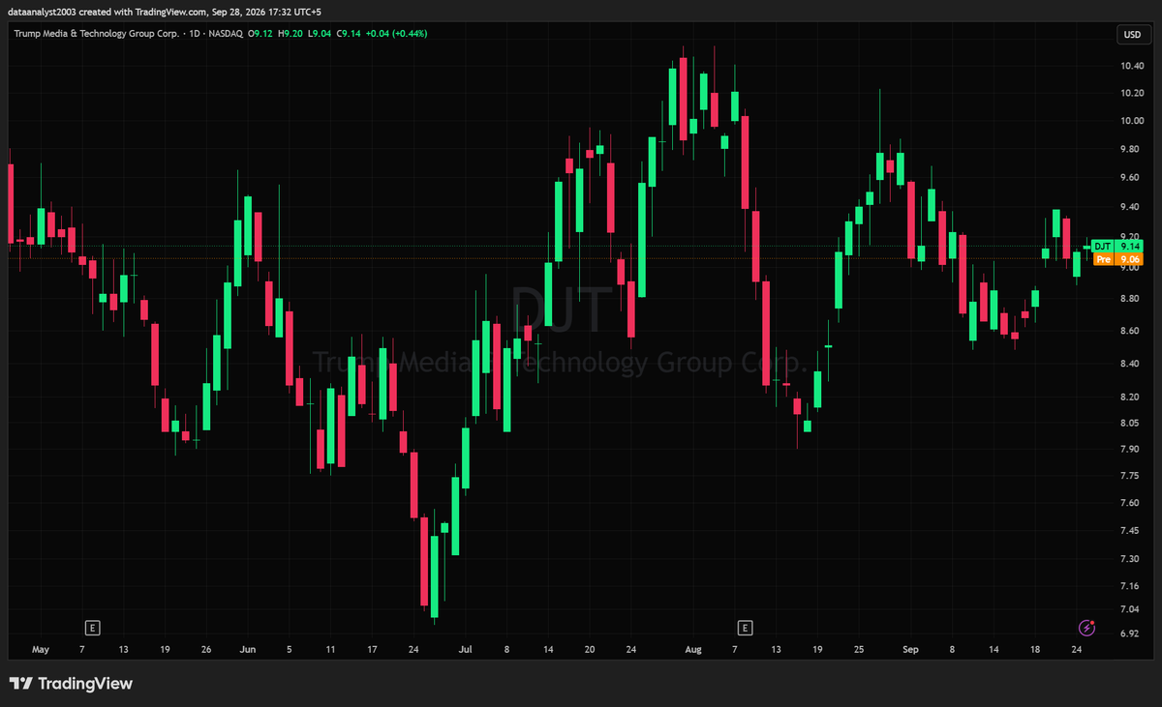The image size is (1162, 707).
Task: Click the 20 date label on time axis
Action: point(590,650)
